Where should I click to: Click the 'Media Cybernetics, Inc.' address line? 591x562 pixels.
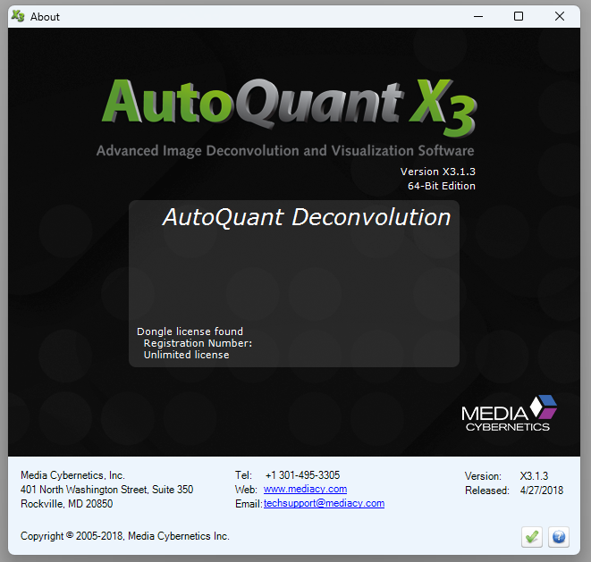click(x=72, y=475)
